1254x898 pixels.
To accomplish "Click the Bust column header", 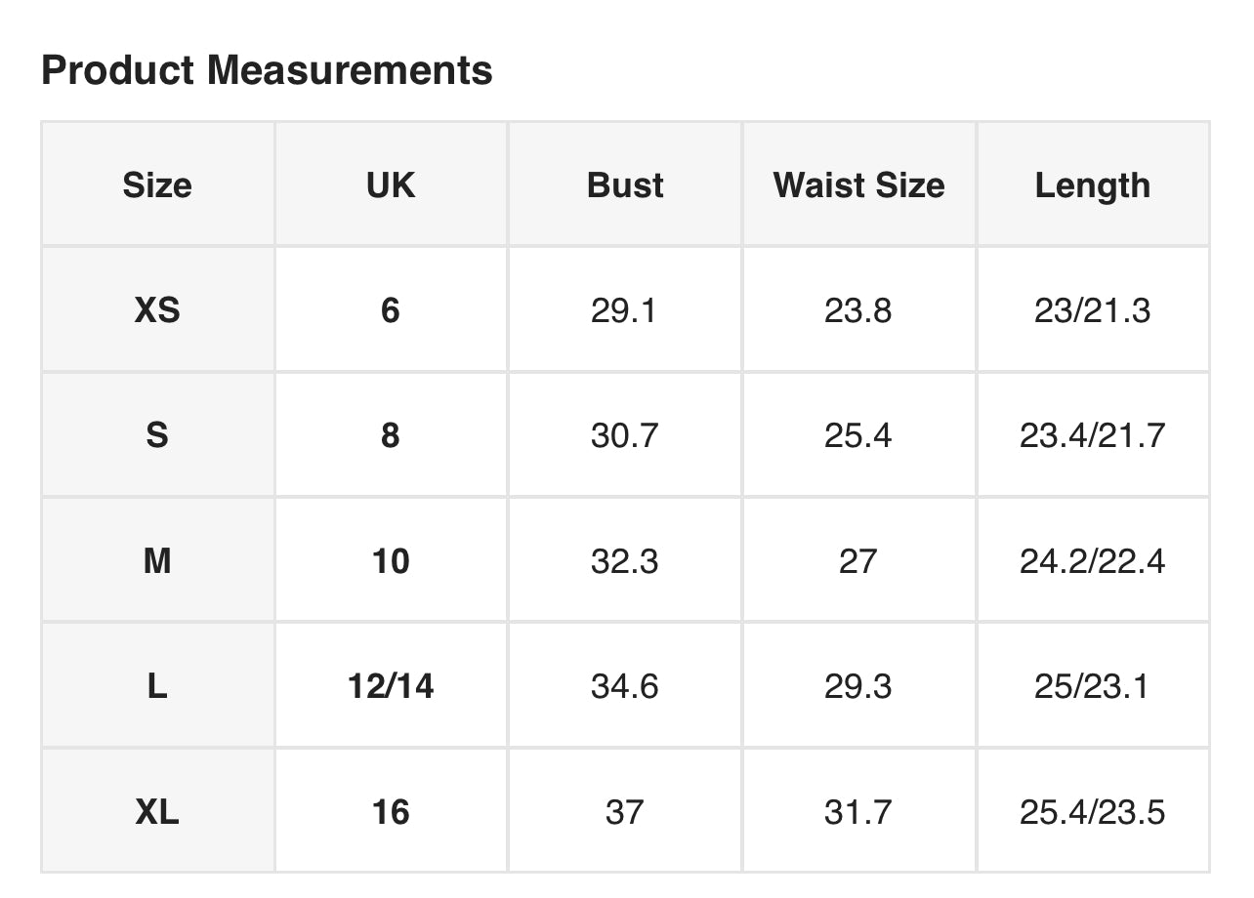I will click(x=625, y=184).
